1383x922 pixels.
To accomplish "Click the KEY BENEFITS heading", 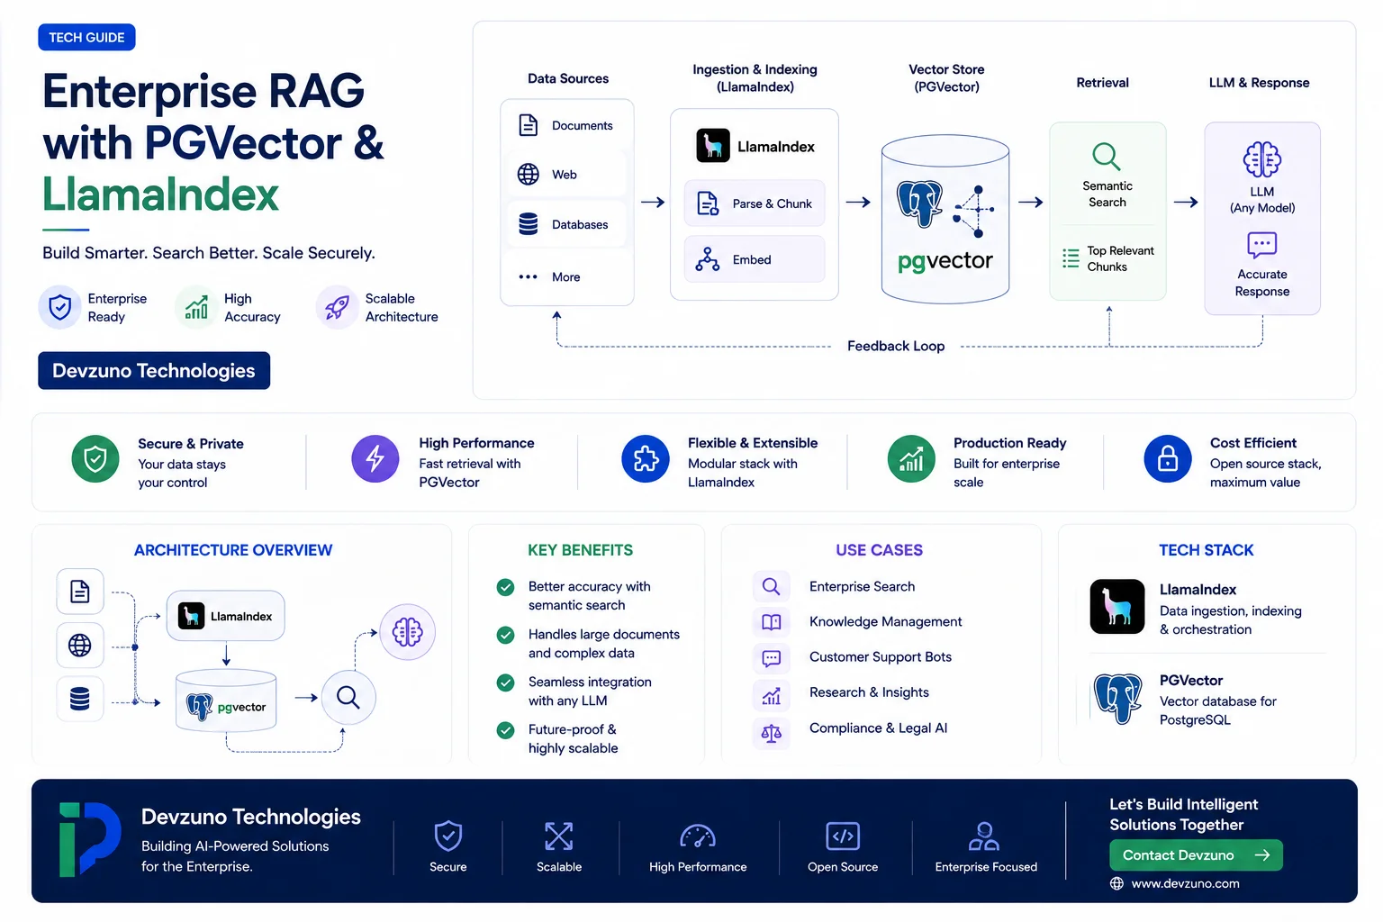I will coord(580,550).
